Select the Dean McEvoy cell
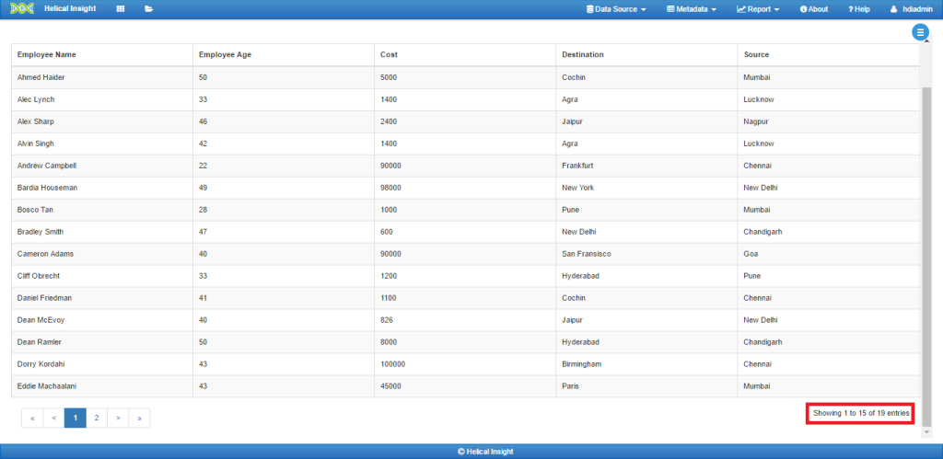This screenshot has height=459, width=943. (x=102, y=320)
